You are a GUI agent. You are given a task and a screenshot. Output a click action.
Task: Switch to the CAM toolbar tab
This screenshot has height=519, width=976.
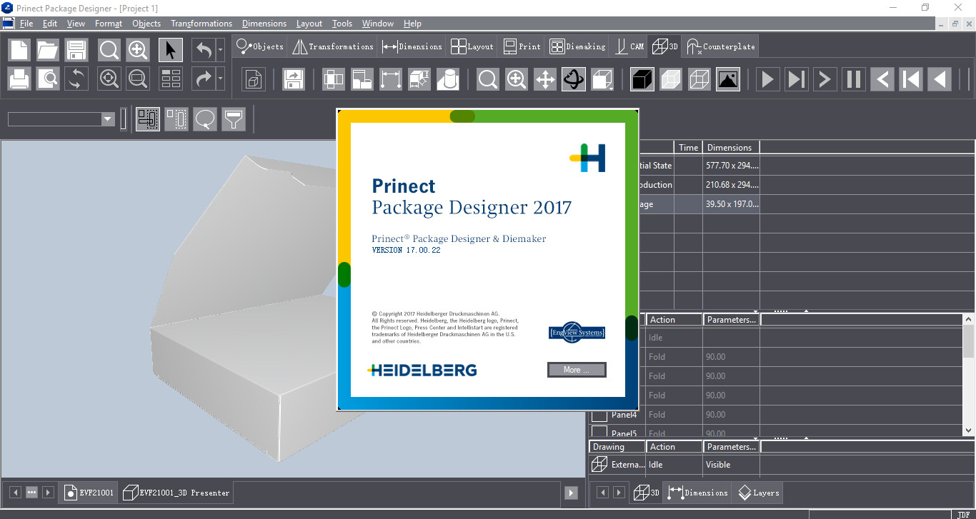click(629, 46)
